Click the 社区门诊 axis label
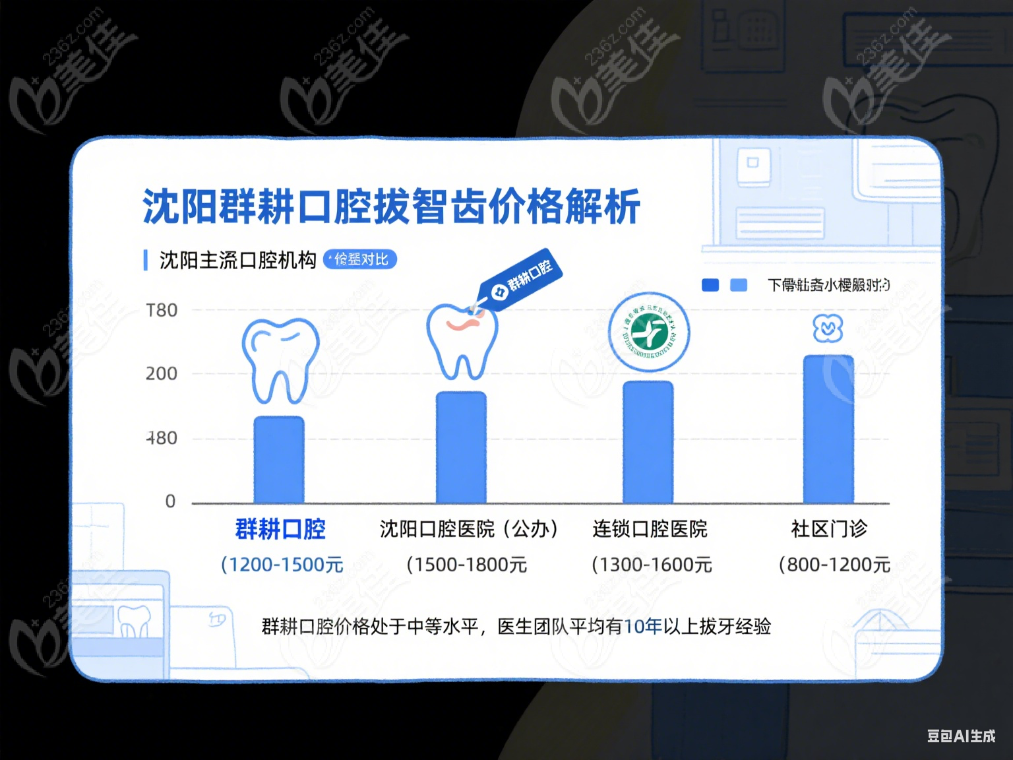Image resolution: width=1013 pixels, height=760 pixels. [x=830, y=529]
